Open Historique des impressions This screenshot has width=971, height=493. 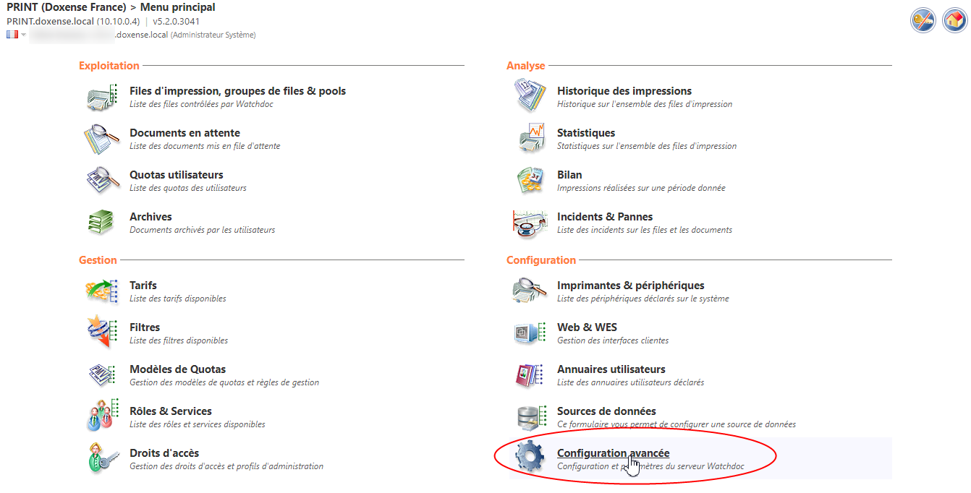[x=624, y=91]
